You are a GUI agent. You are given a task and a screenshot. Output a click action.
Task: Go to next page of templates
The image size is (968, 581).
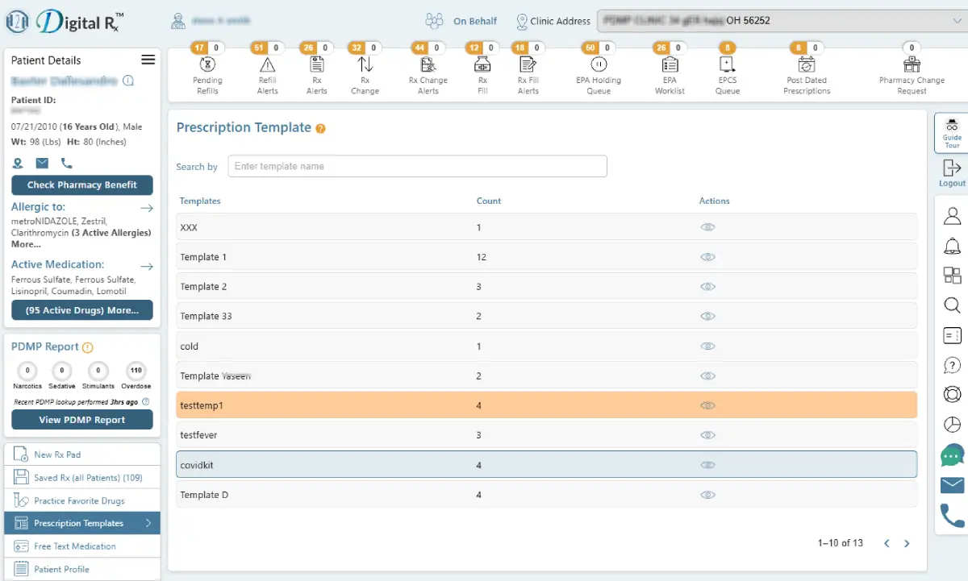[x=907, y=544]
